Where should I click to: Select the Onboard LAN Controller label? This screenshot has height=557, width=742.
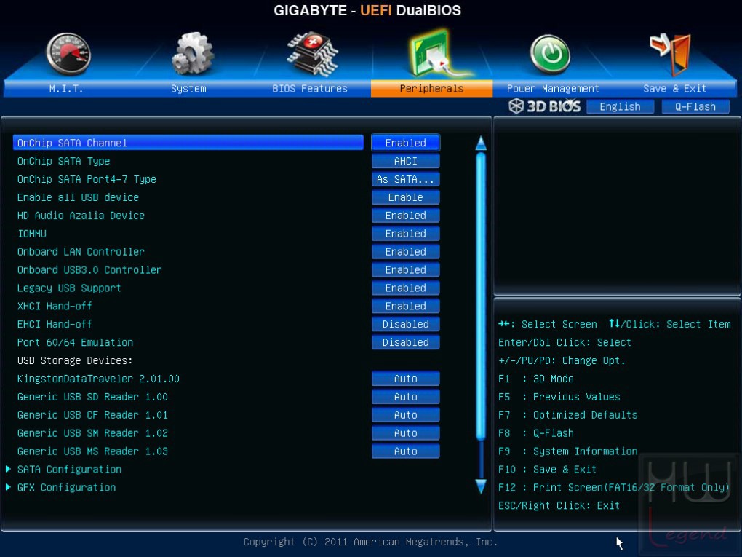(81, 251)
